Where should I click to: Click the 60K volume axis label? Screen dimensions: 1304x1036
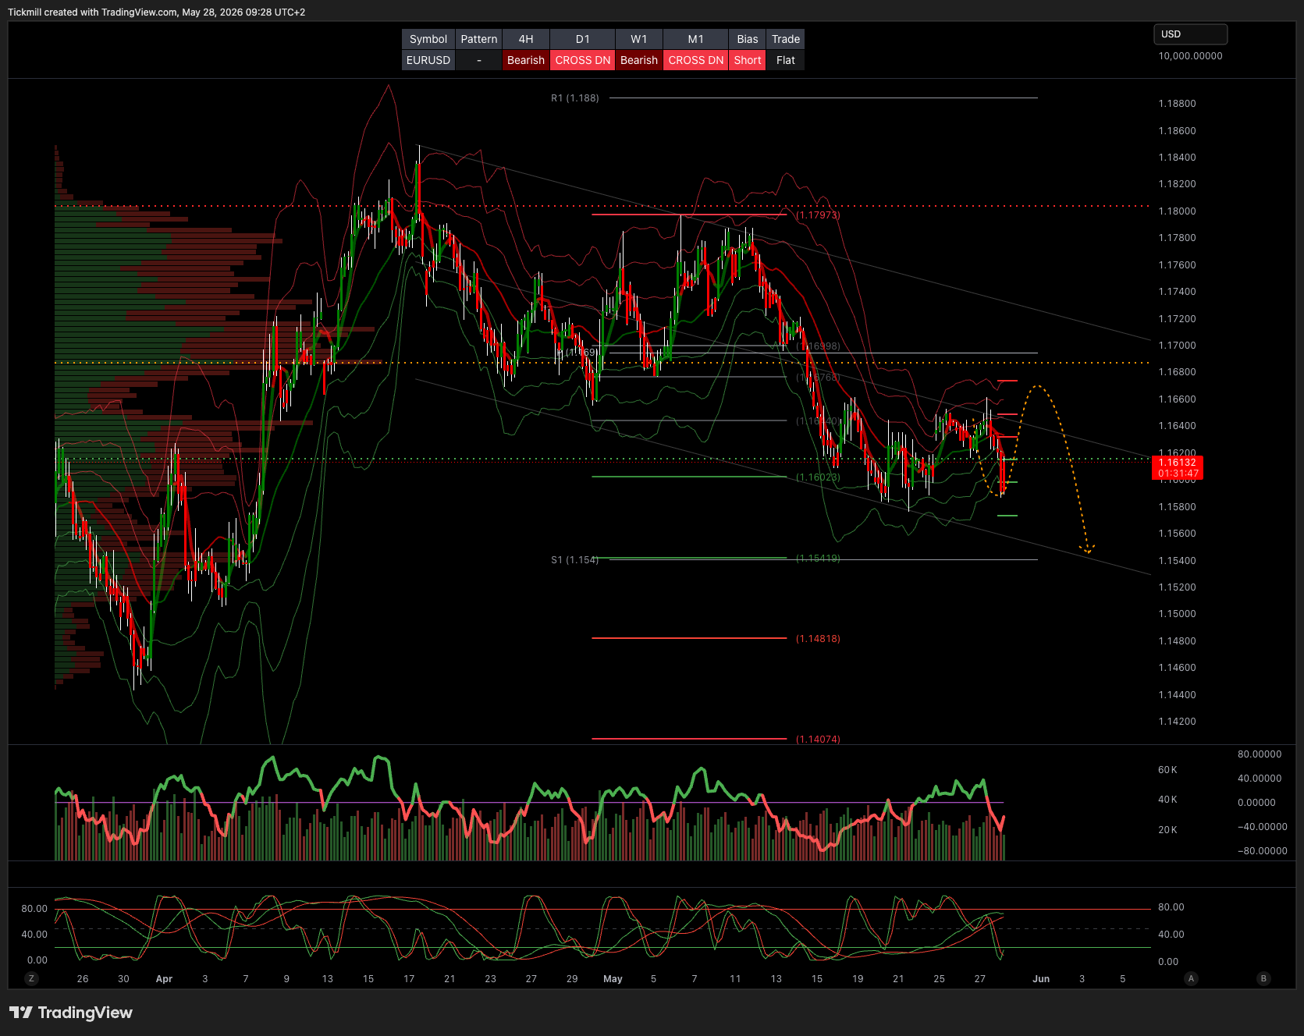pos(1167,770)
